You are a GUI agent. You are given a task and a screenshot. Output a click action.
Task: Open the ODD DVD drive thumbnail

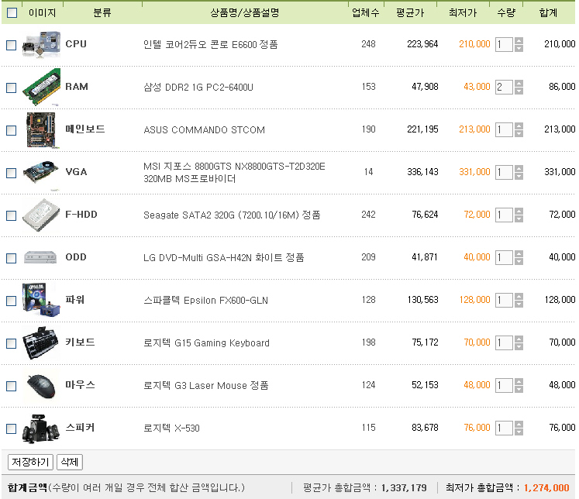tap(40, 257)
